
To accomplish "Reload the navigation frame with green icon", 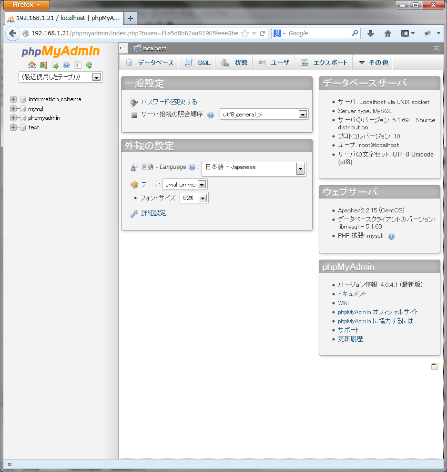I will point(89,65).
